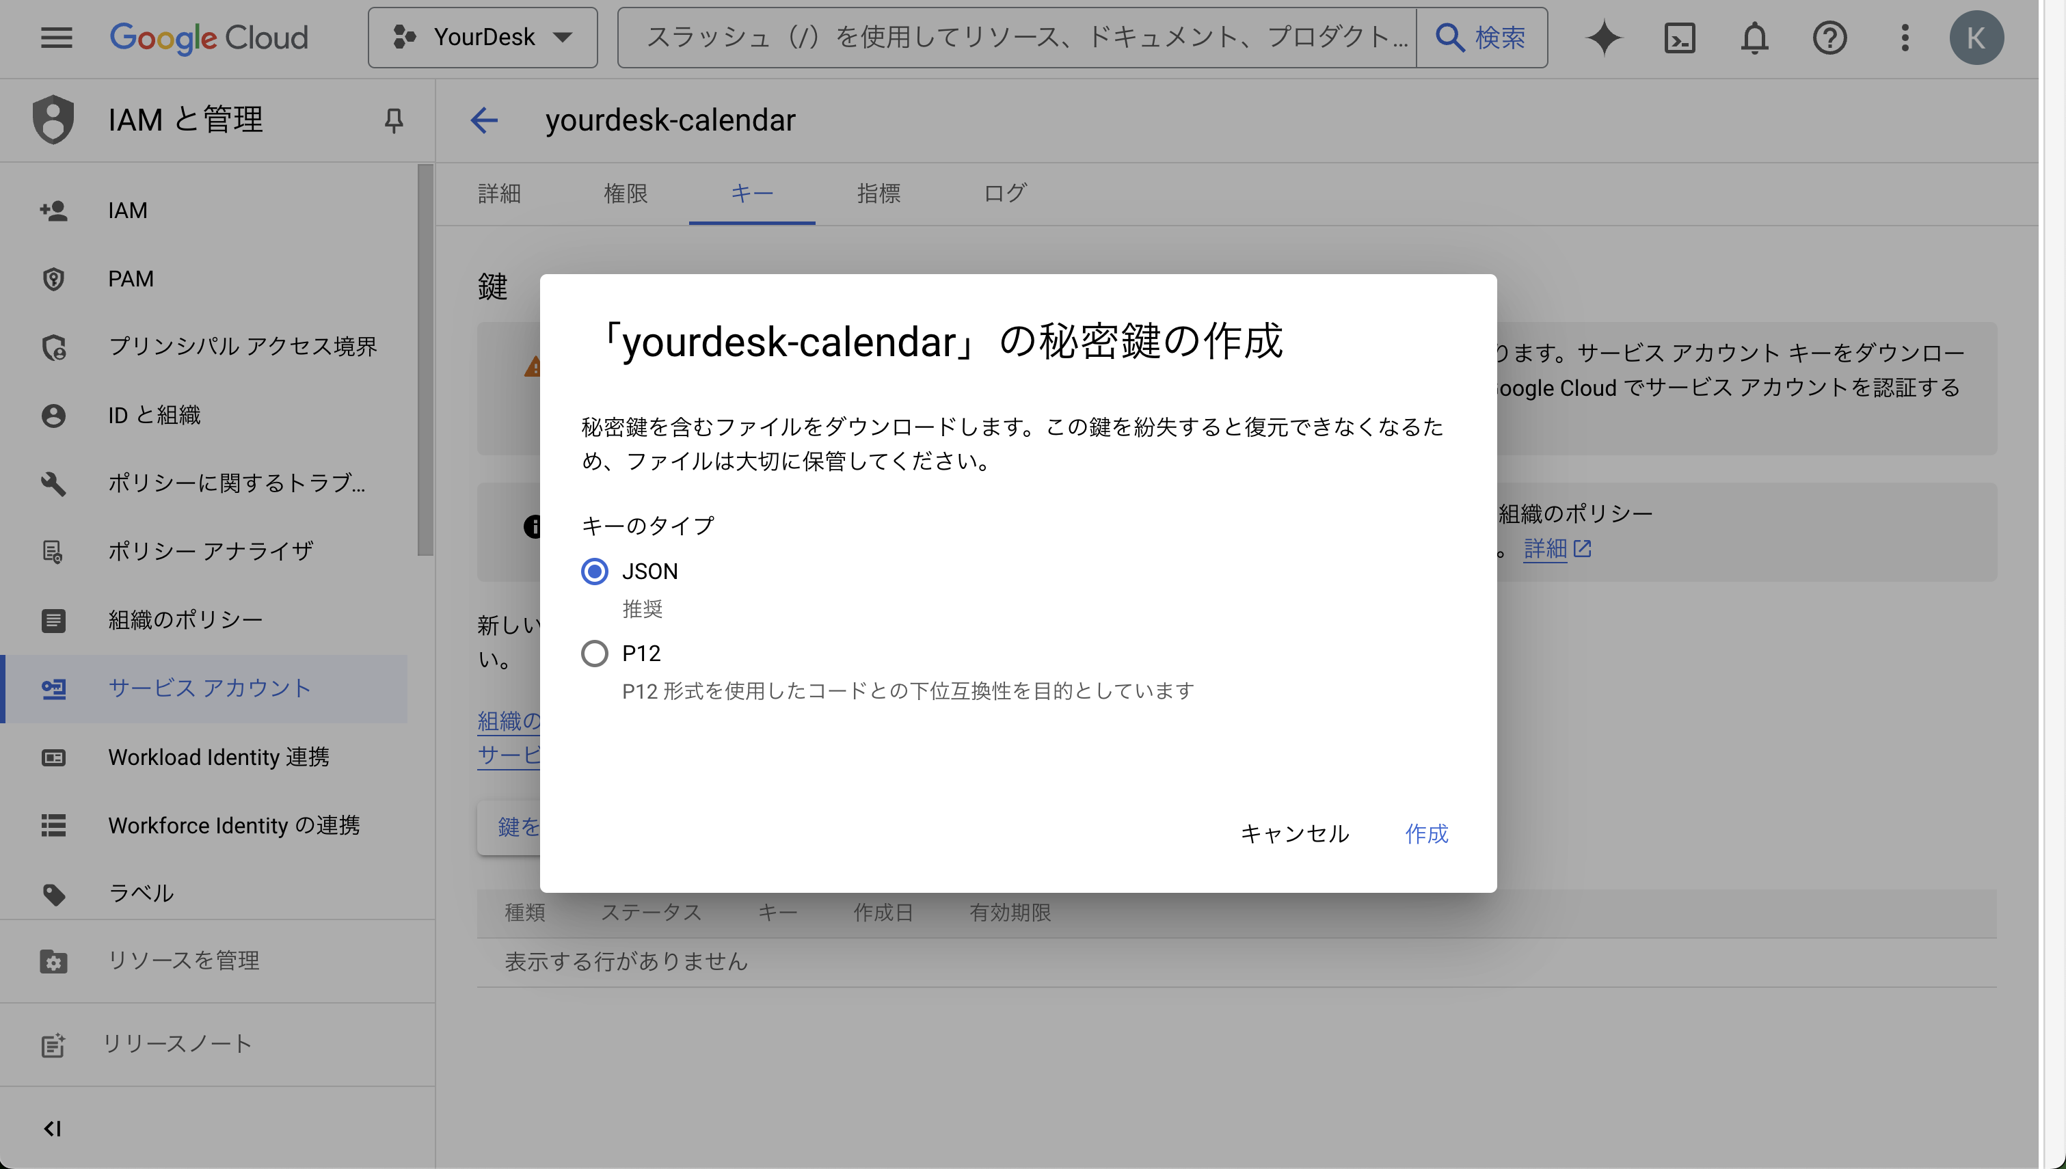Click the search input field
Image resolution: width=2066 pixels, height=1169 pixels.
tap(1017, 38)
